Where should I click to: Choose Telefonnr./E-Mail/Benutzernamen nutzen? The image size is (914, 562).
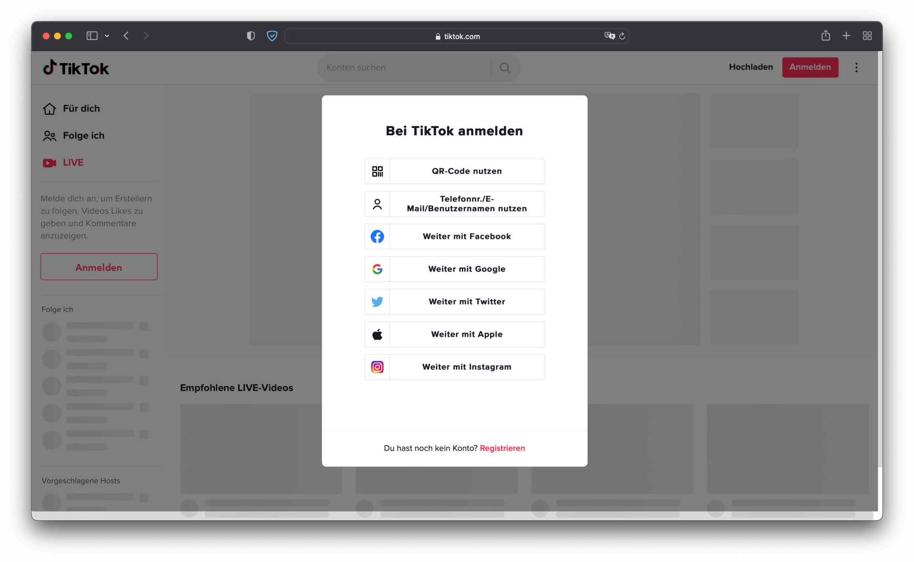[x=455, y=204]
